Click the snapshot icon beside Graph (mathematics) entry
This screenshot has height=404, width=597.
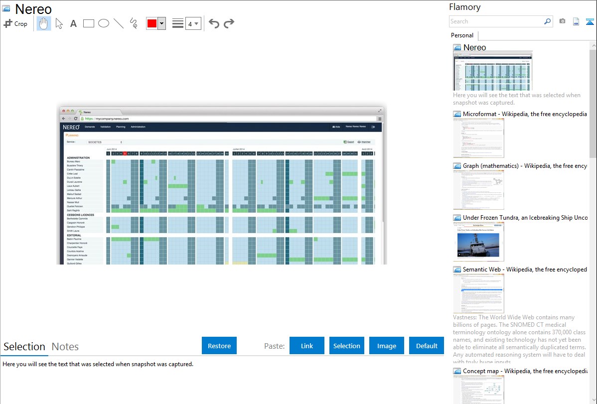(x=457, y=166)
